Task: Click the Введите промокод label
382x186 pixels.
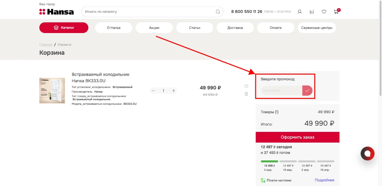Action: (278, 79)
